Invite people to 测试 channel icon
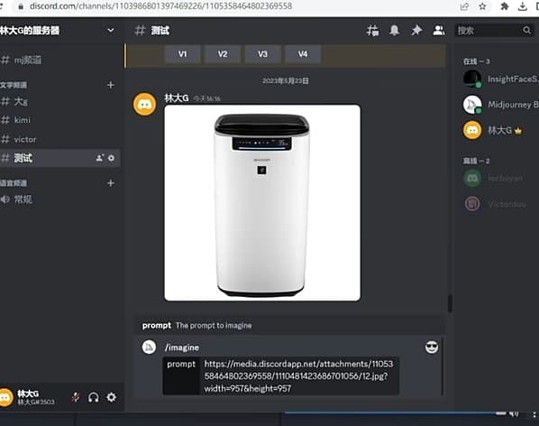 click(100, 158)
